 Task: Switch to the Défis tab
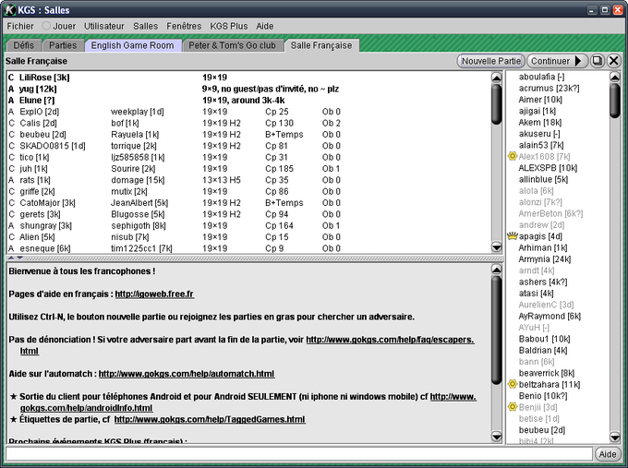coord(24,45)
